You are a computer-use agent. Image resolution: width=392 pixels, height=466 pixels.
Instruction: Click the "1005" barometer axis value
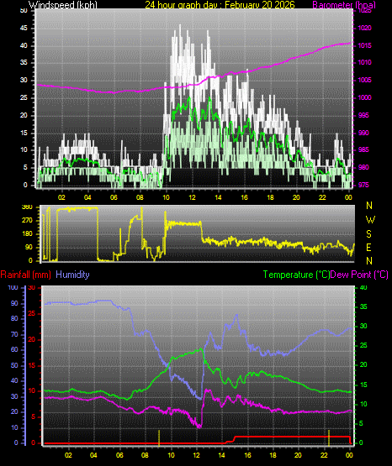[x=365, y=80]
